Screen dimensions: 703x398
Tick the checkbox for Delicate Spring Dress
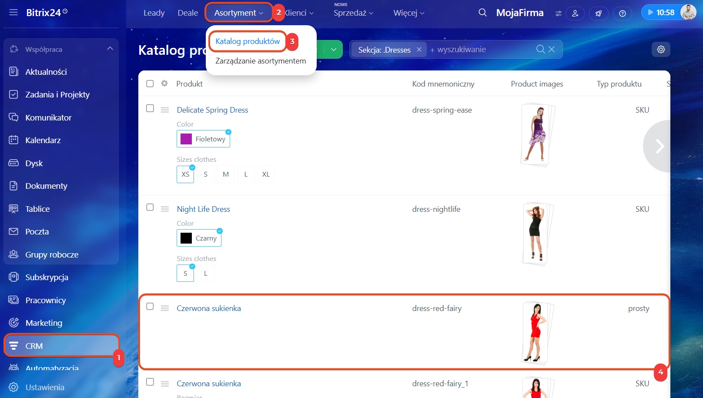pos(150,108)
